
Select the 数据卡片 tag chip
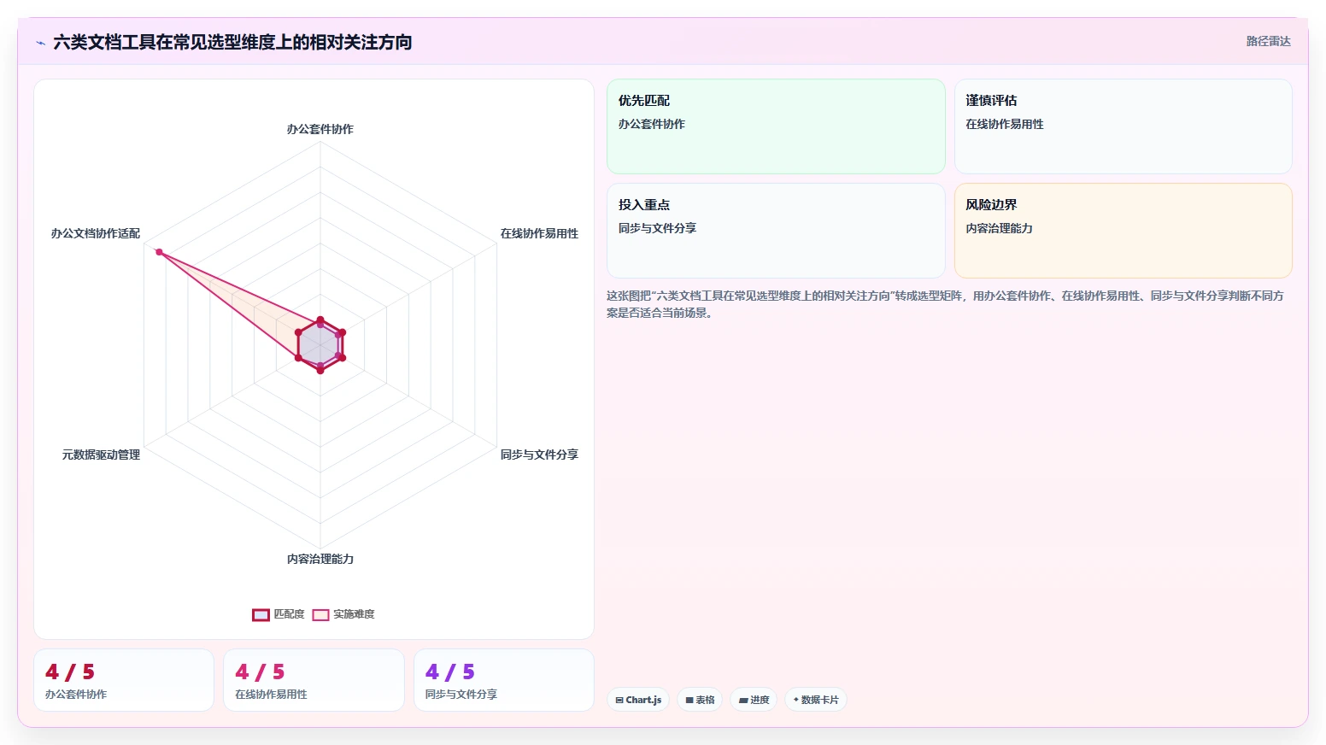pos(816,700)
